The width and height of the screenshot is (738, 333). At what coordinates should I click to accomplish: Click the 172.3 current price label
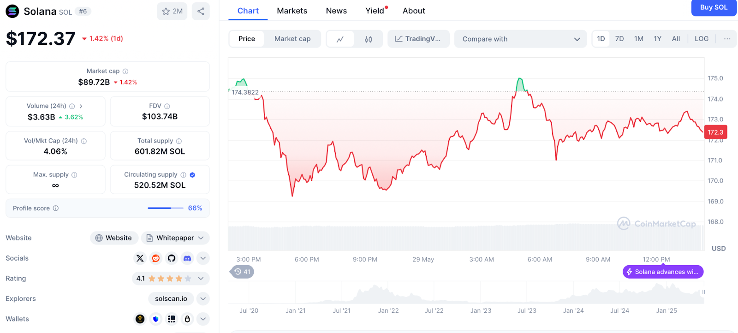tap(715, 132)
